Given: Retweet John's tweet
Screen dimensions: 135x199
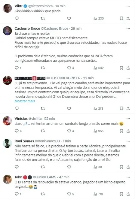Looking at the screenshot, I should pos(43,194).
